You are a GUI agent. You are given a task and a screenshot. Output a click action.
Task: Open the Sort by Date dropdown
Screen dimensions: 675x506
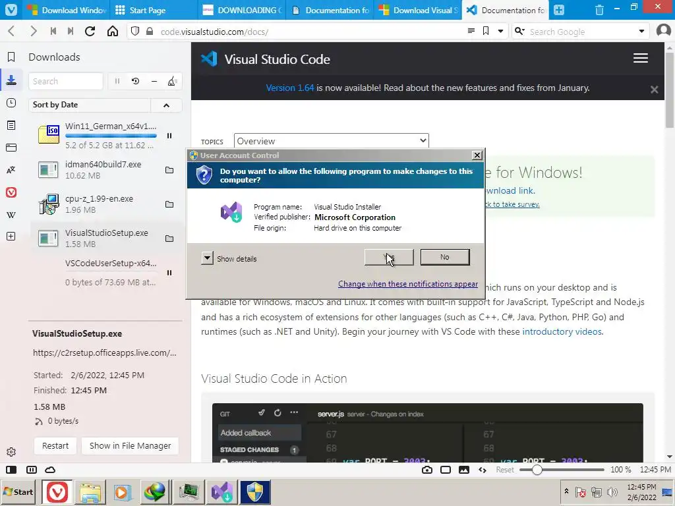[90, 105]
